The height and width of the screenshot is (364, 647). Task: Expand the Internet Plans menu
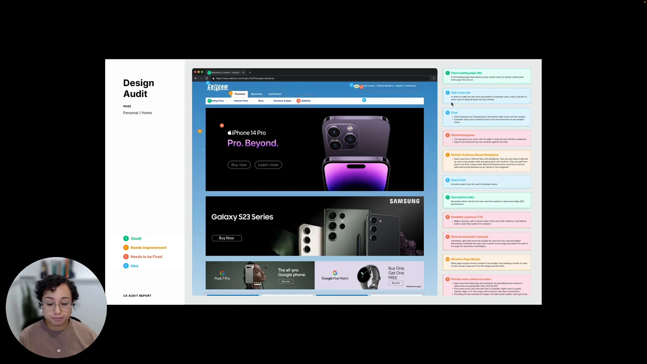(x=242, y=101)
